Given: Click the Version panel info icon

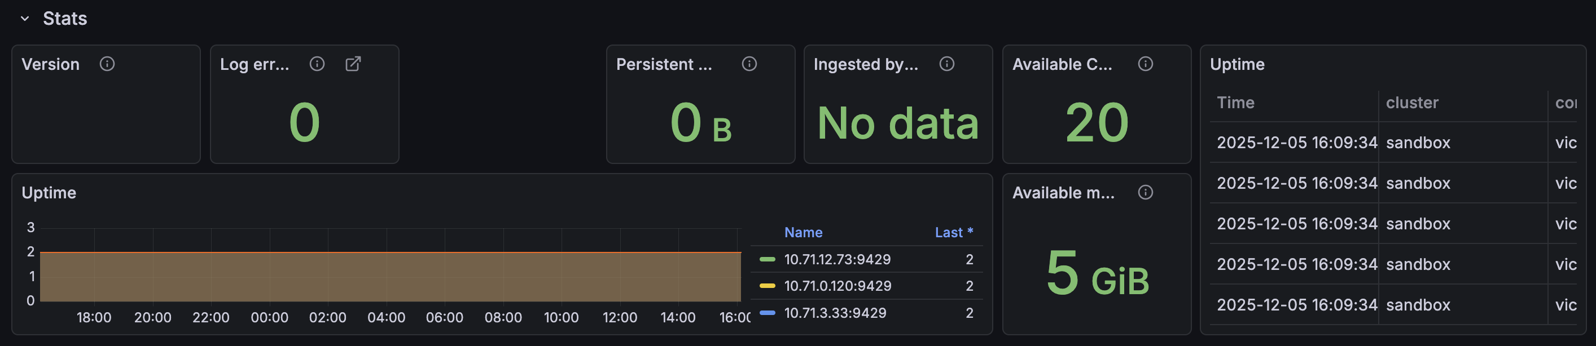Looking at the screenshot, I should tap(107, 64).
